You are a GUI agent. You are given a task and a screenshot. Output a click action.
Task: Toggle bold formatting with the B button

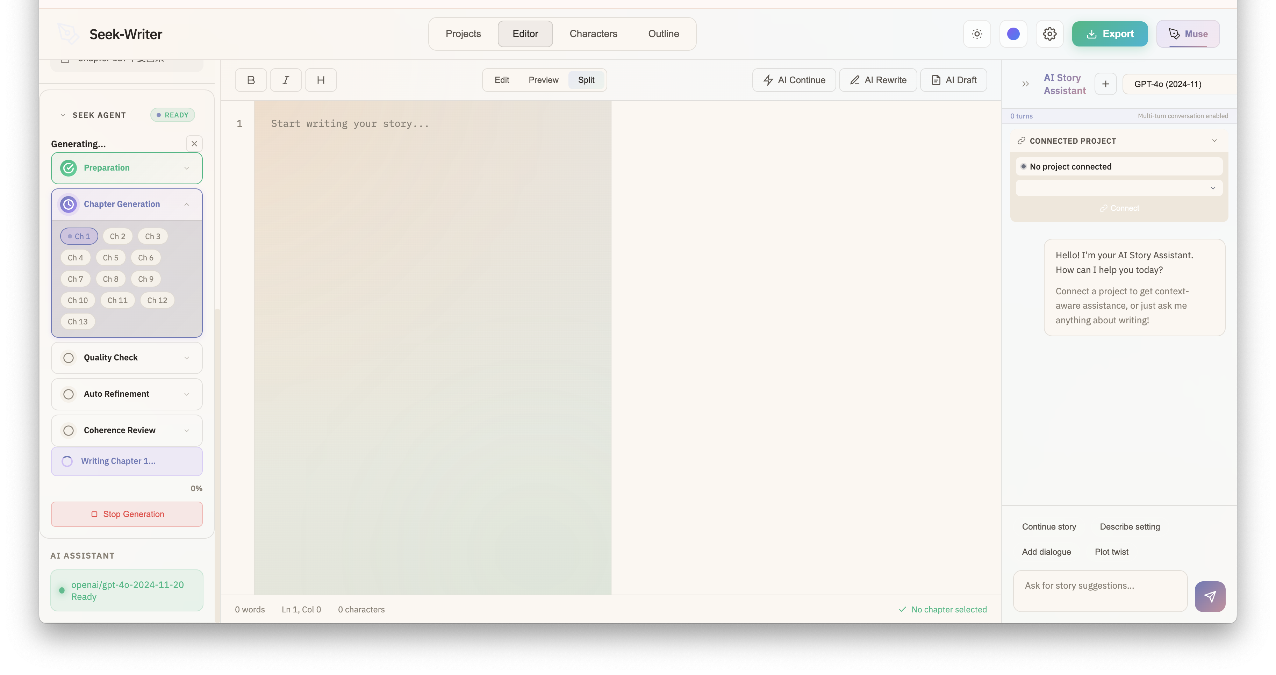(x=251, y=80)
